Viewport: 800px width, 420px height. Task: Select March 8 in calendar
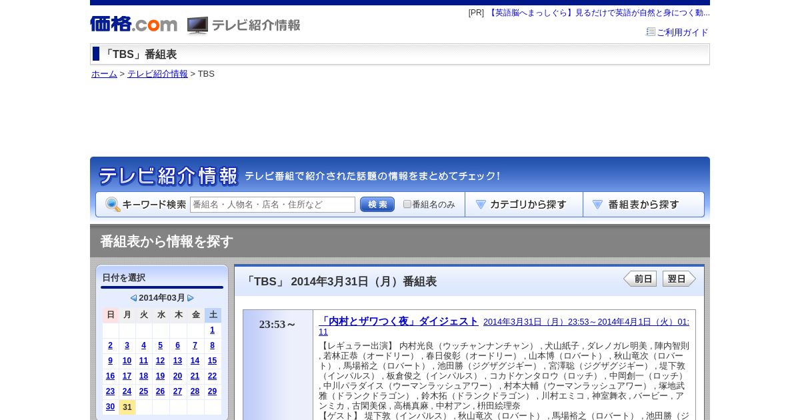click(212, 345)
